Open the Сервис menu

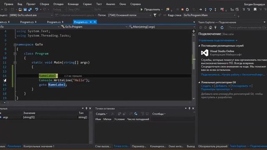click(87, 4)
